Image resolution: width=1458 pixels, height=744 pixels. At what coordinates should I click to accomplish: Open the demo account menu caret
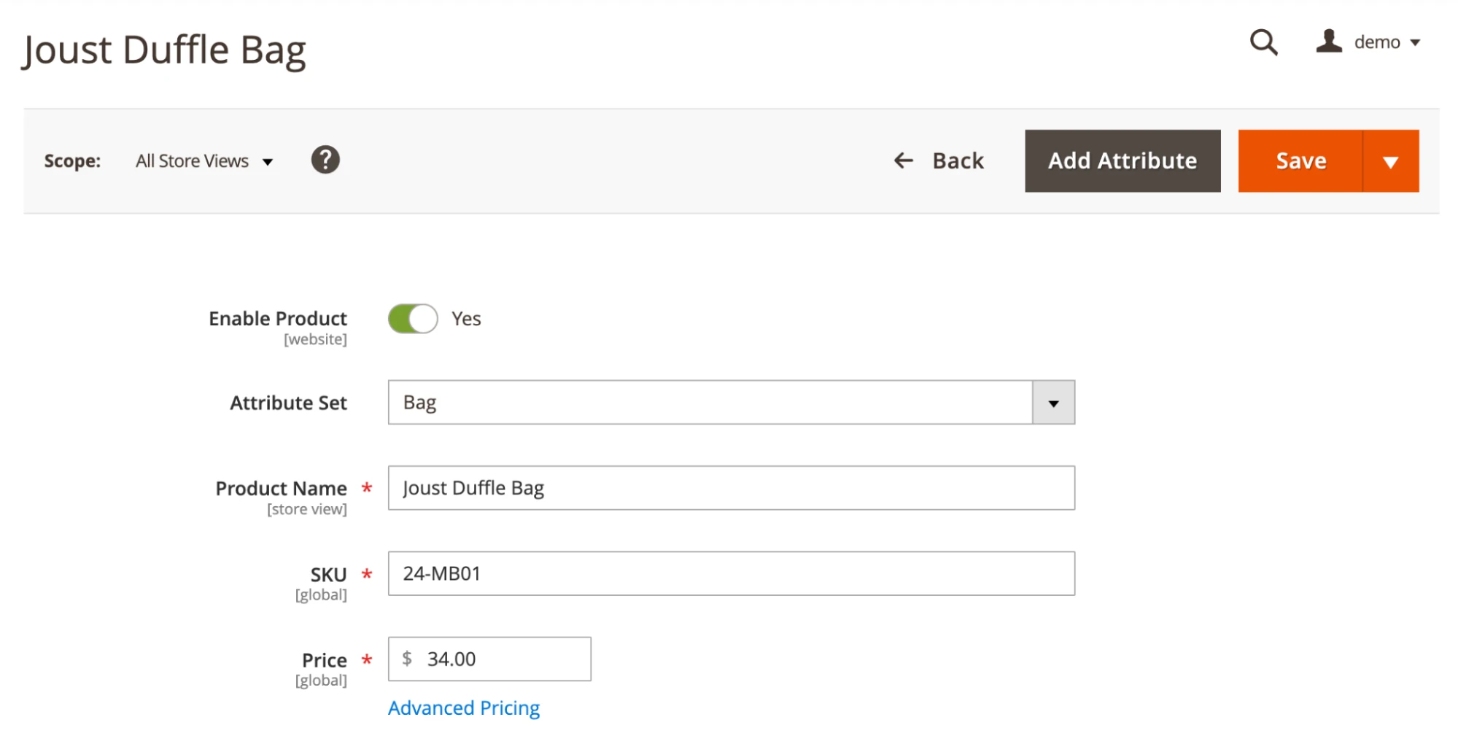tap(1415, 42)
